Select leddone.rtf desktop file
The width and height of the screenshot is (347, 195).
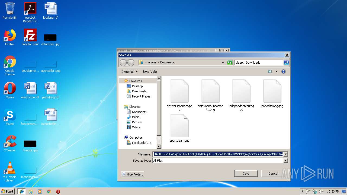click(x=50, y=11)
